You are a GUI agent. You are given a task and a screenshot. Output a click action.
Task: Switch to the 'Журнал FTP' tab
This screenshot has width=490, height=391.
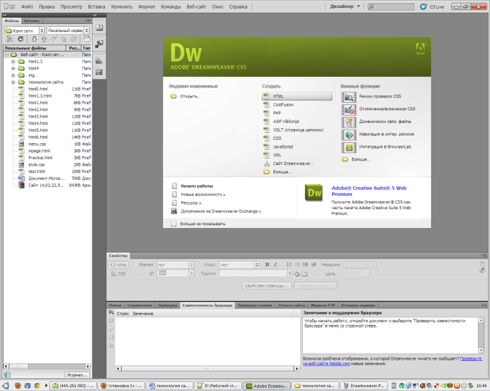click(x=323, y=305)
